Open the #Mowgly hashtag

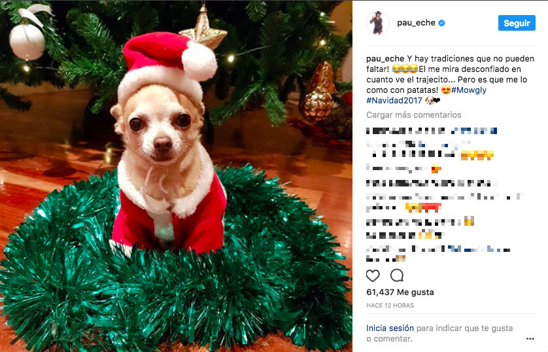469,90
